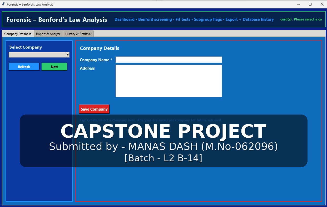
Task: Go to the History & Retrieval tab
Action: [x=78, y=34]
